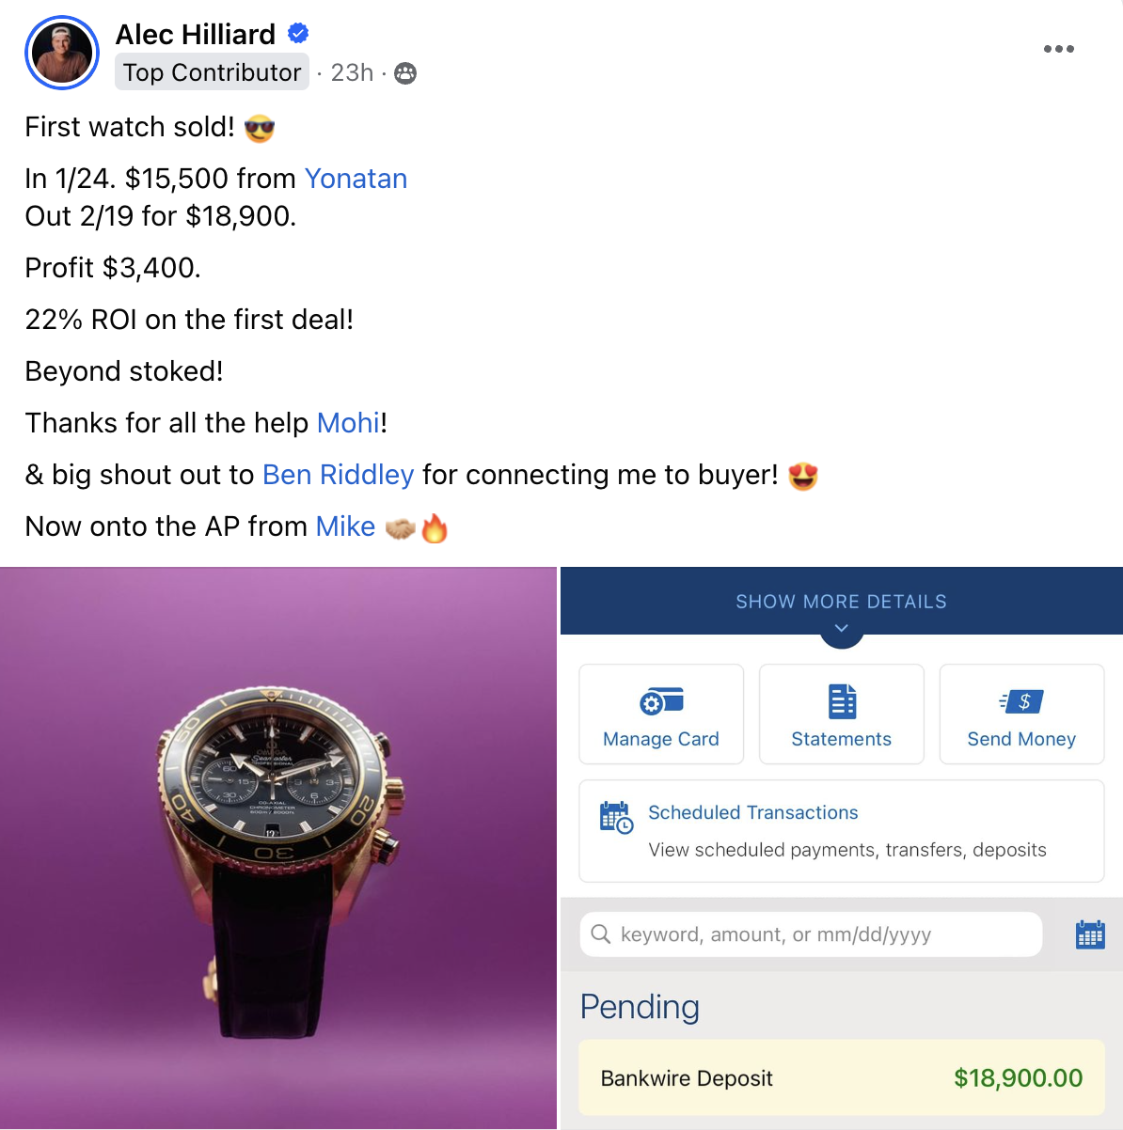
Task: Select the pending Bankwire Deposit row
Action: [x=841, y=1077]
